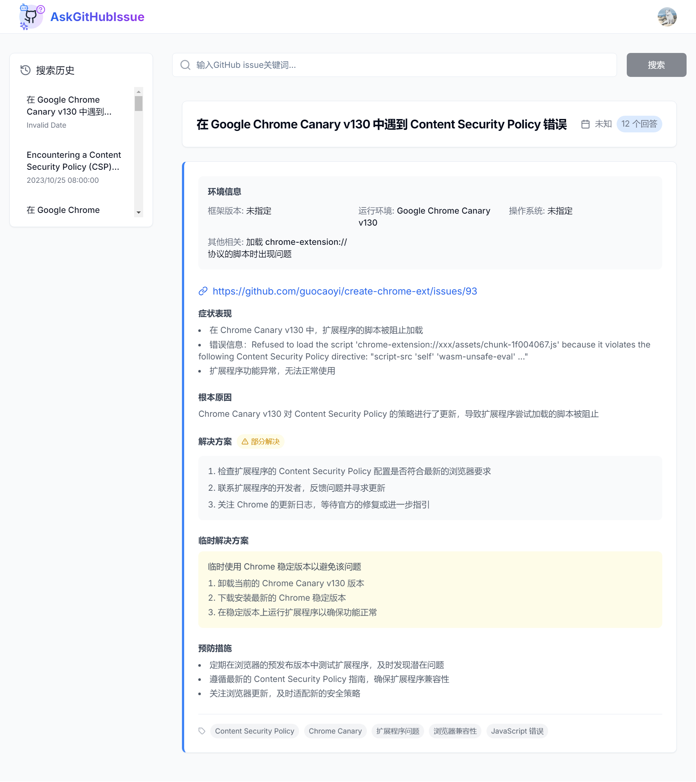The image size is (696, 782).
Task: Open the user profile avatar
Action: [667, 17]
